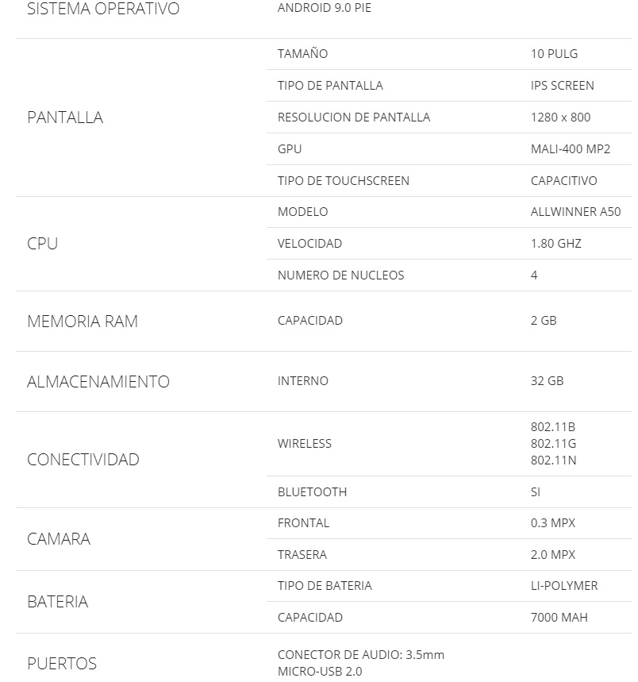Click the 802.11G wireless entry
This screenshot has height=682, width=638.
point(552,443)
